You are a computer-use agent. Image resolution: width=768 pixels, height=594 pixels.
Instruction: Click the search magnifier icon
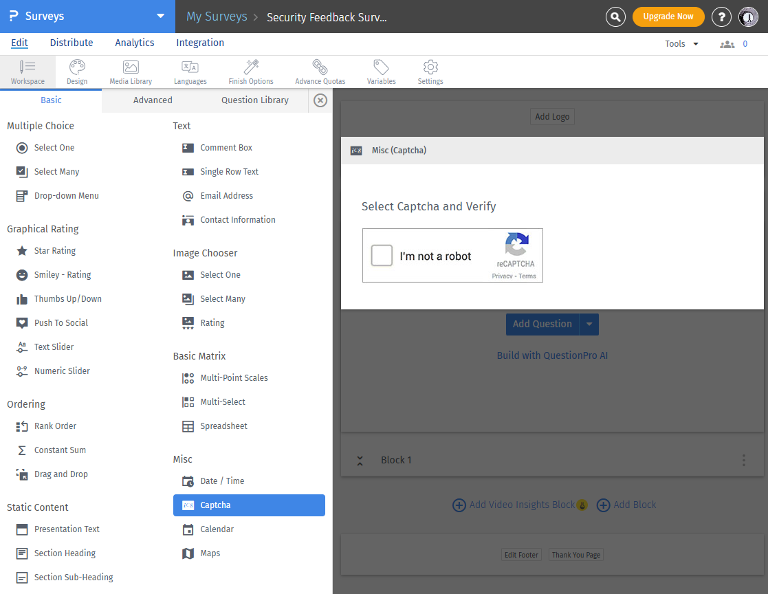pyautogui.click(x=615, y=16)
